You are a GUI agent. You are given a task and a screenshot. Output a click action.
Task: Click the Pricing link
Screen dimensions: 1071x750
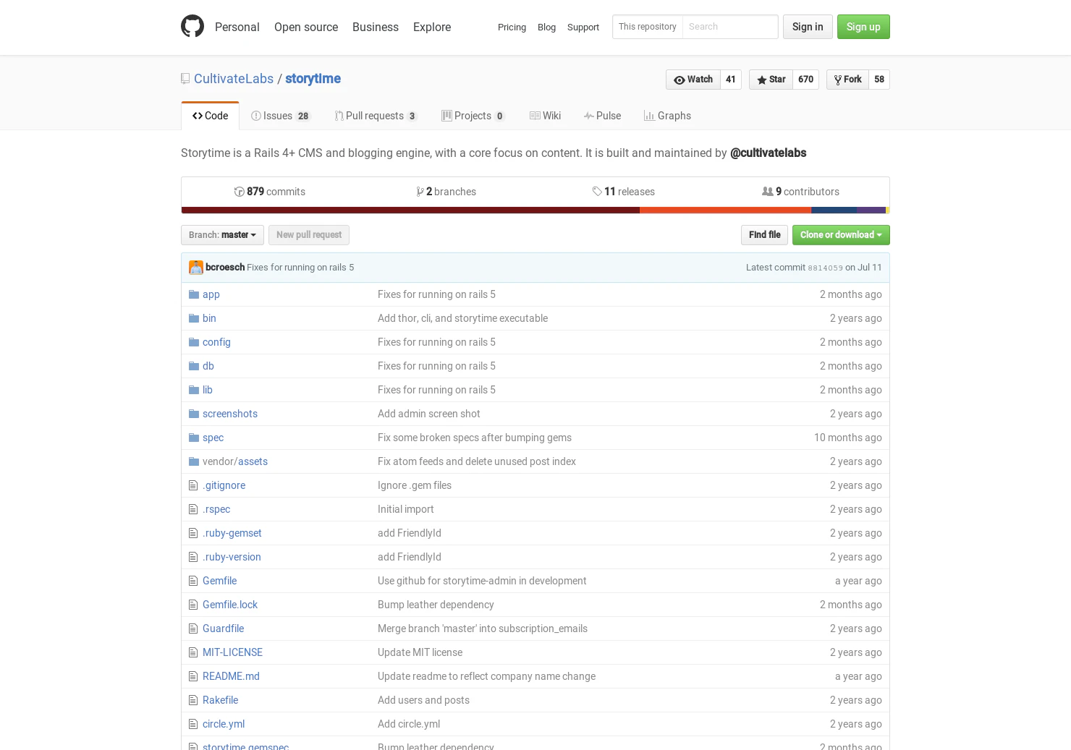click(x=512, y=27)
